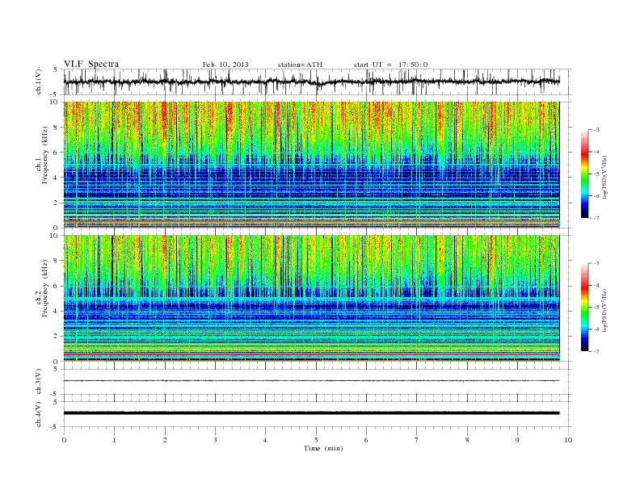Viewport: 640px width, 494px height.
Task: Click the "-5" label on the ch.1 colorbar
Action: coord(596,174)
